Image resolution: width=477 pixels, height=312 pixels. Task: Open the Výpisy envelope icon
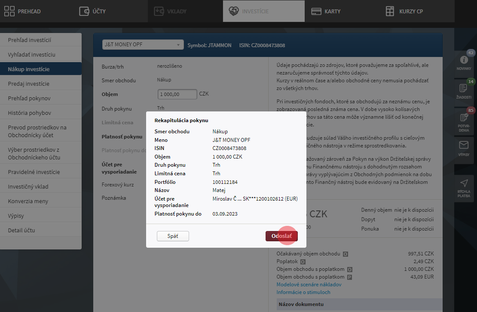[464, 148]
